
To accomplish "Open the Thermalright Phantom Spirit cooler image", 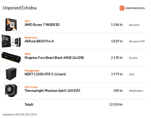I will pos(11,91).
